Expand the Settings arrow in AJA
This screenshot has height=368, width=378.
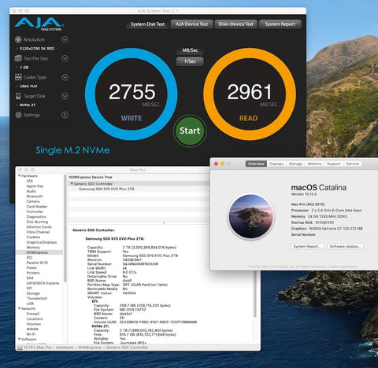coord(65,115)
